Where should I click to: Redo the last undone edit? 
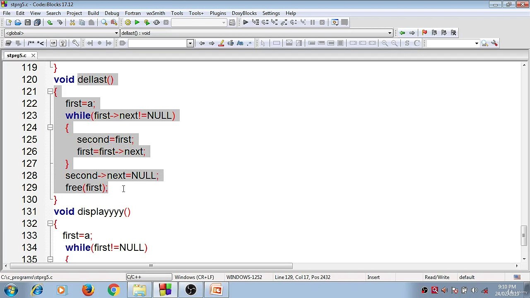click(59, 22)
